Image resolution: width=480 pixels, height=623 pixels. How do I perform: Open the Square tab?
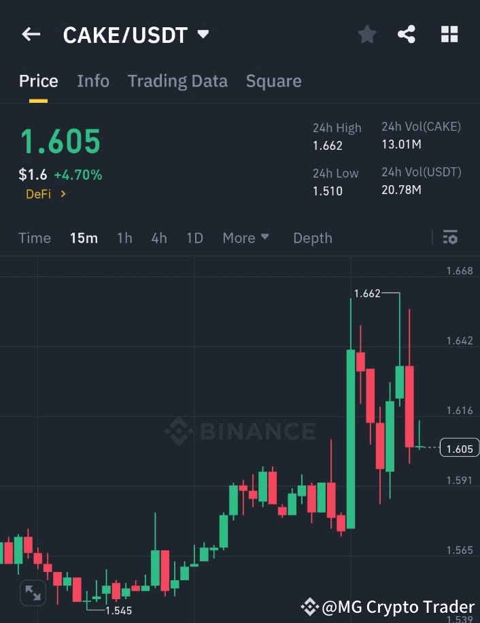pos(273,81)
